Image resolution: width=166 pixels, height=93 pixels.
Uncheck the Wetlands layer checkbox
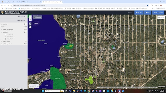pyautogui.click(x=2, y=24)
